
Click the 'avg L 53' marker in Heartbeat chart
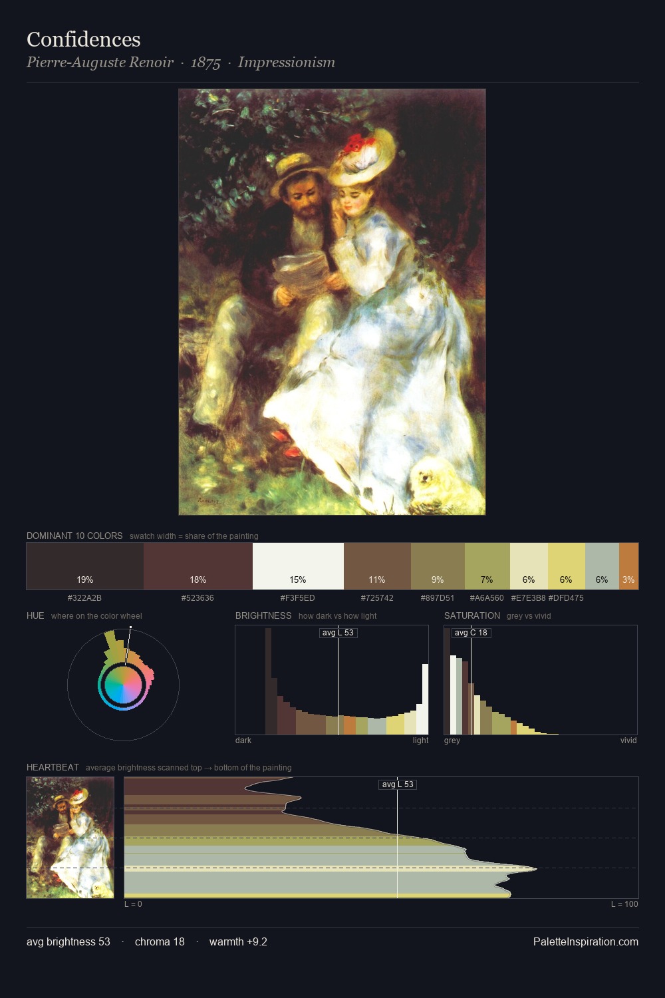tap(398, 784)
